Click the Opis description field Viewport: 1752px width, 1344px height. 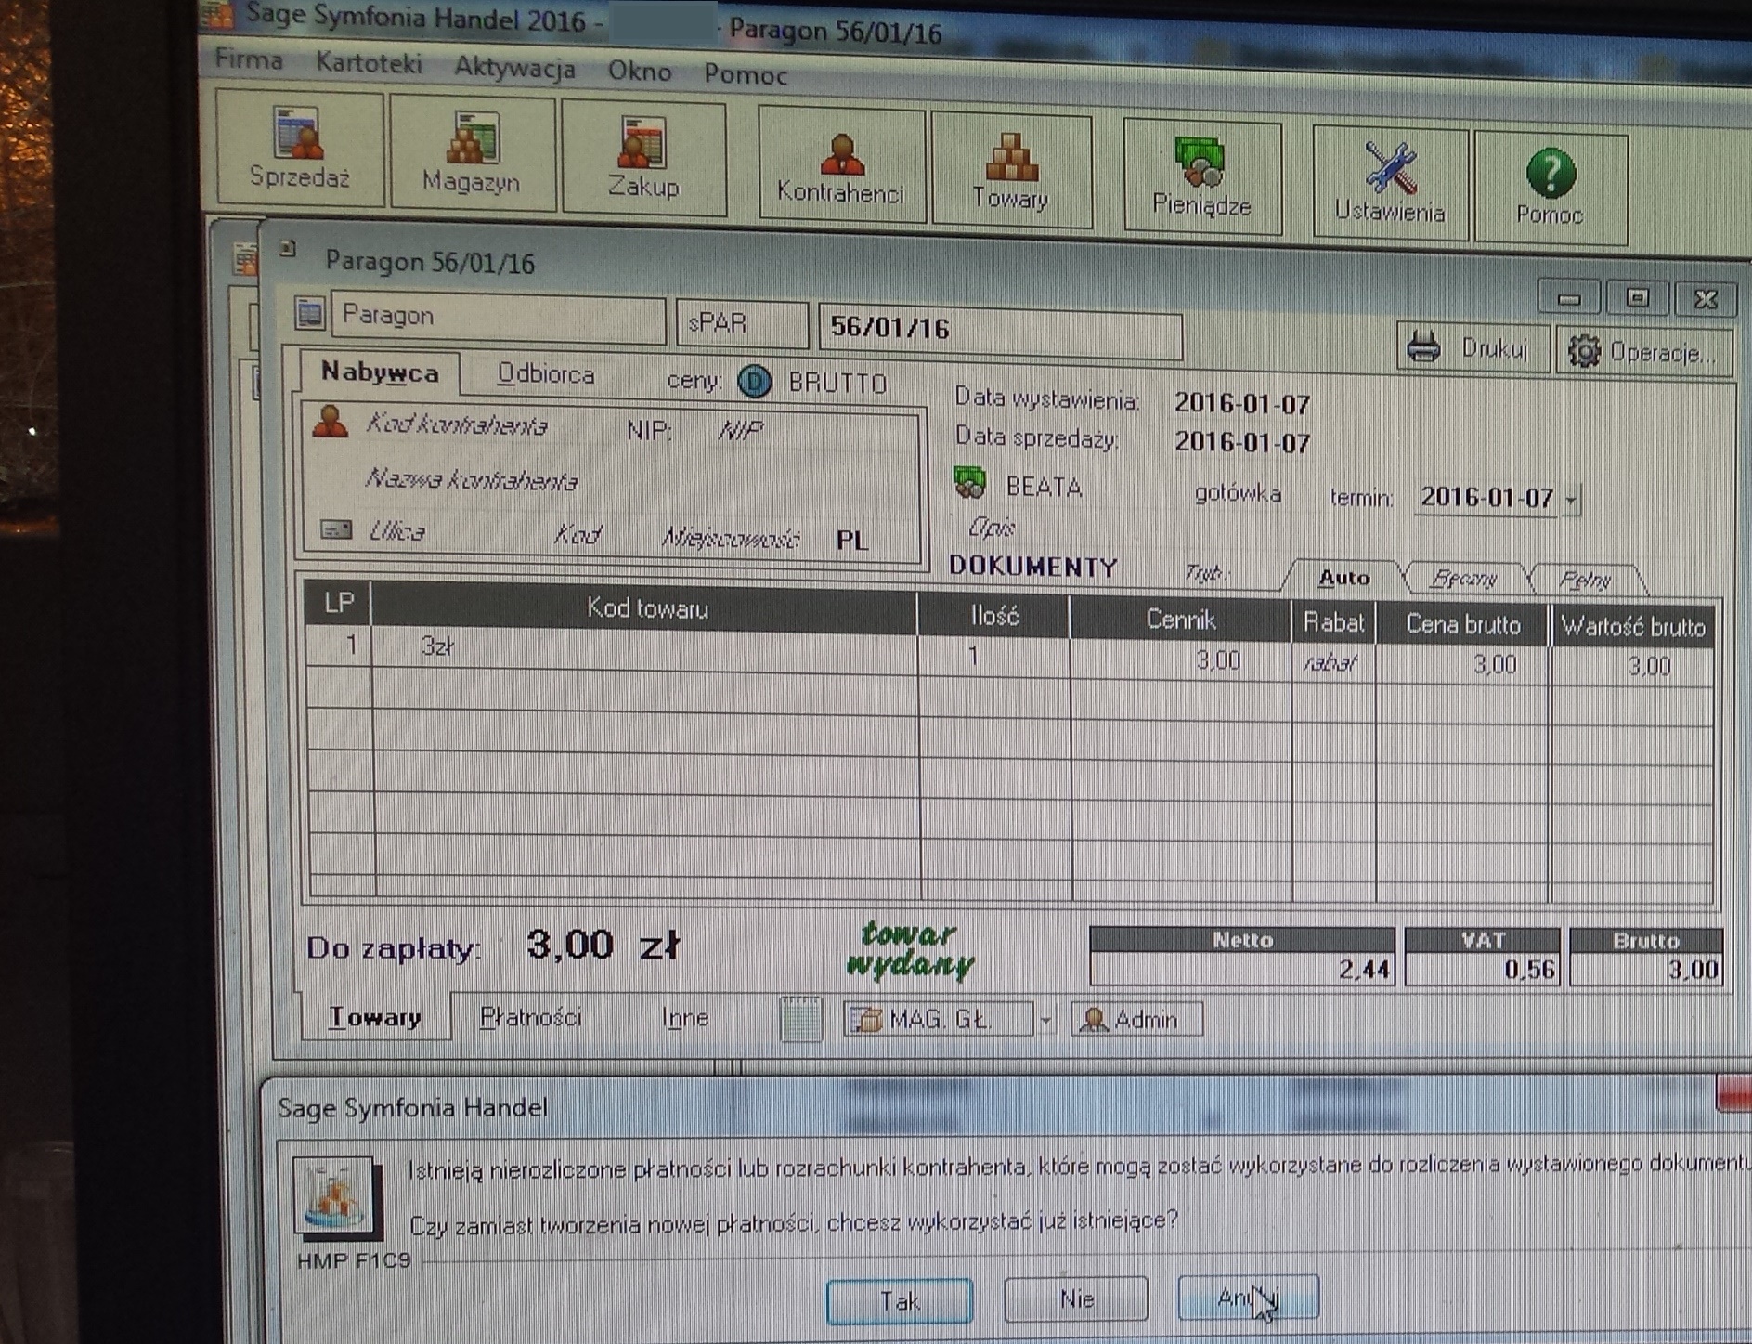(x=992, y=527)
